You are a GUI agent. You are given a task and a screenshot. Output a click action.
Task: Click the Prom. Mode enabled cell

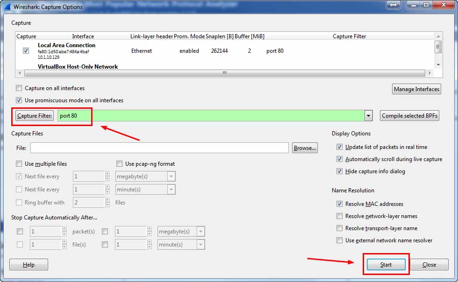pyautogui.click(x=189, y=51)
